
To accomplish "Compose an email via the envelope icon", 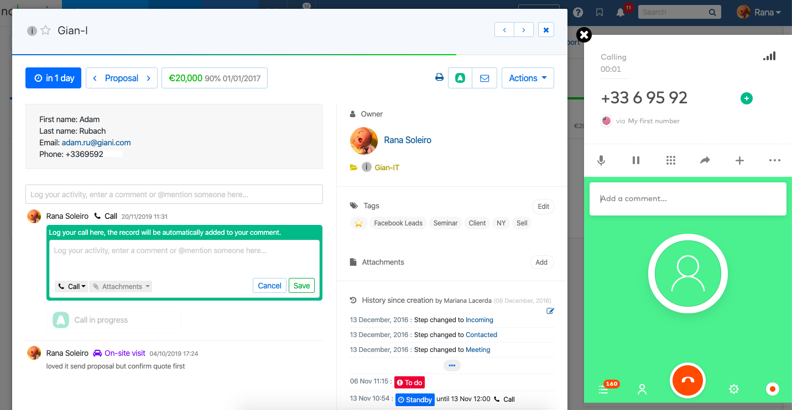I will [x=484, y=78].
